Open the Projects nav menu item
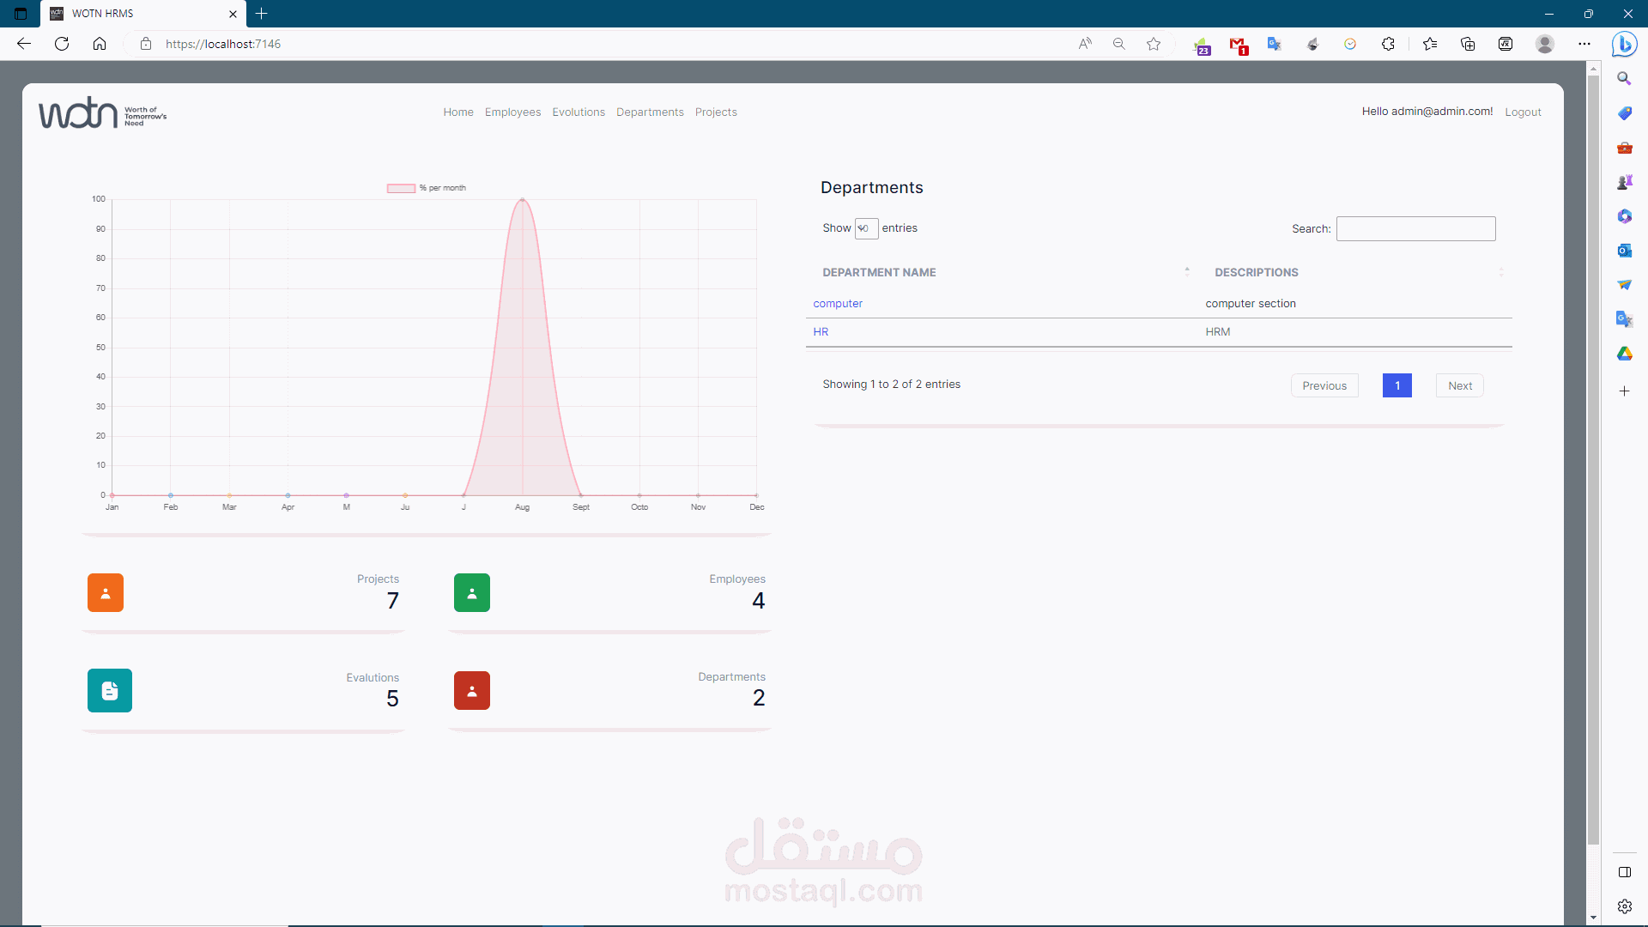This screenshot has width=1648, height=927. 716,112
